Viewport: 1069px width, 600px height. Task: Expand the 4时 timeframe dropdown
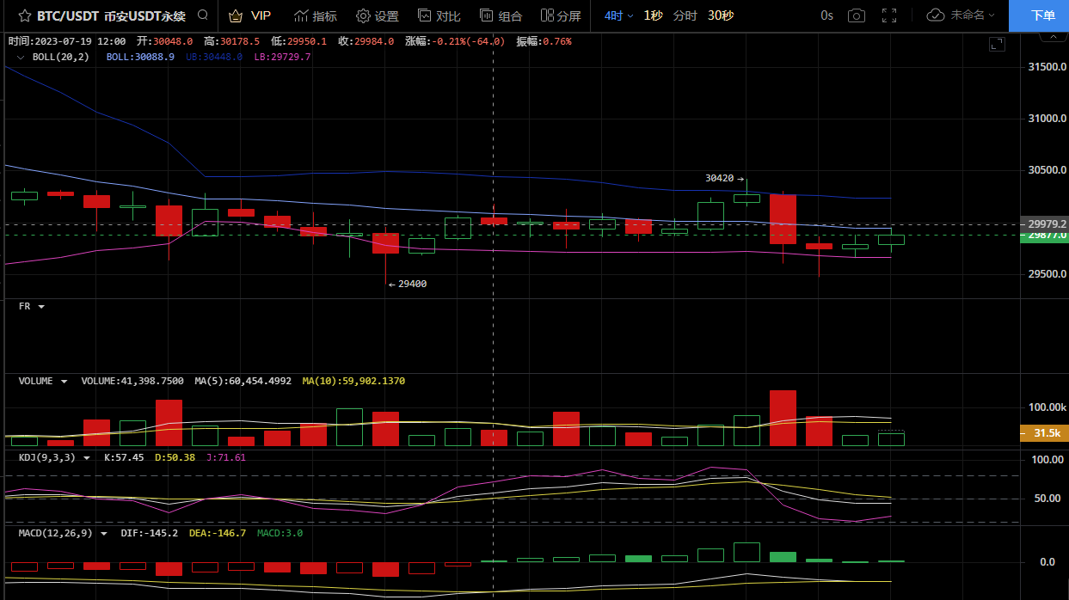[618, 15]
